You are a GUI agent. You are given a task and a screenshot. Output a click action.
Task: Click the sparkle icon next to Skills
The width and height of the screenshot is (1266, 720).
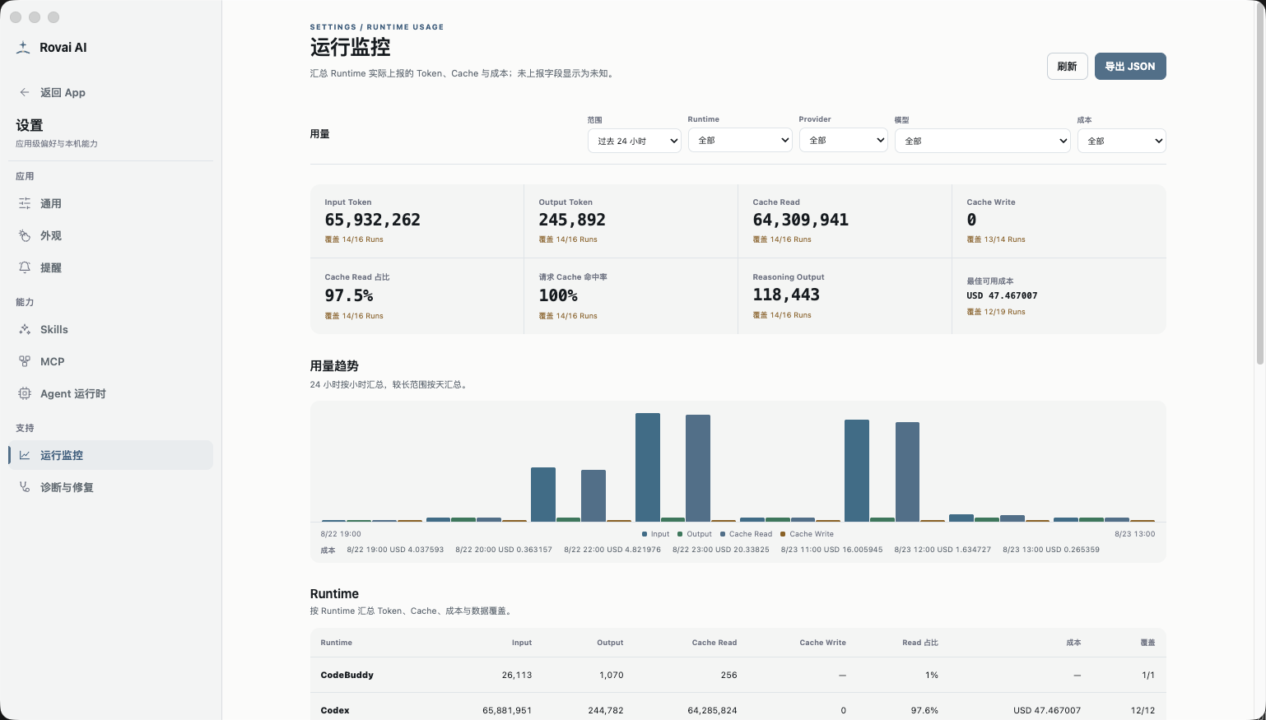coord(25,329)
